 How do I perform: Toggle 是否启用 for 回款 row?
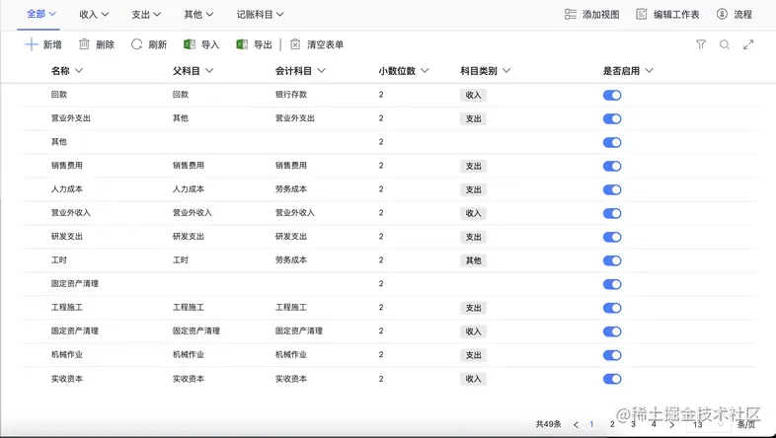[612, 96]
